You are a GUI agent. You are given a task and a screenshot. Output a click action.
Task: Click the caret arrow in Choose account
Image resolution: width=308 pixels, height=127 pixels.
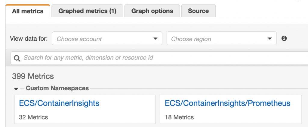click(155, 39)
